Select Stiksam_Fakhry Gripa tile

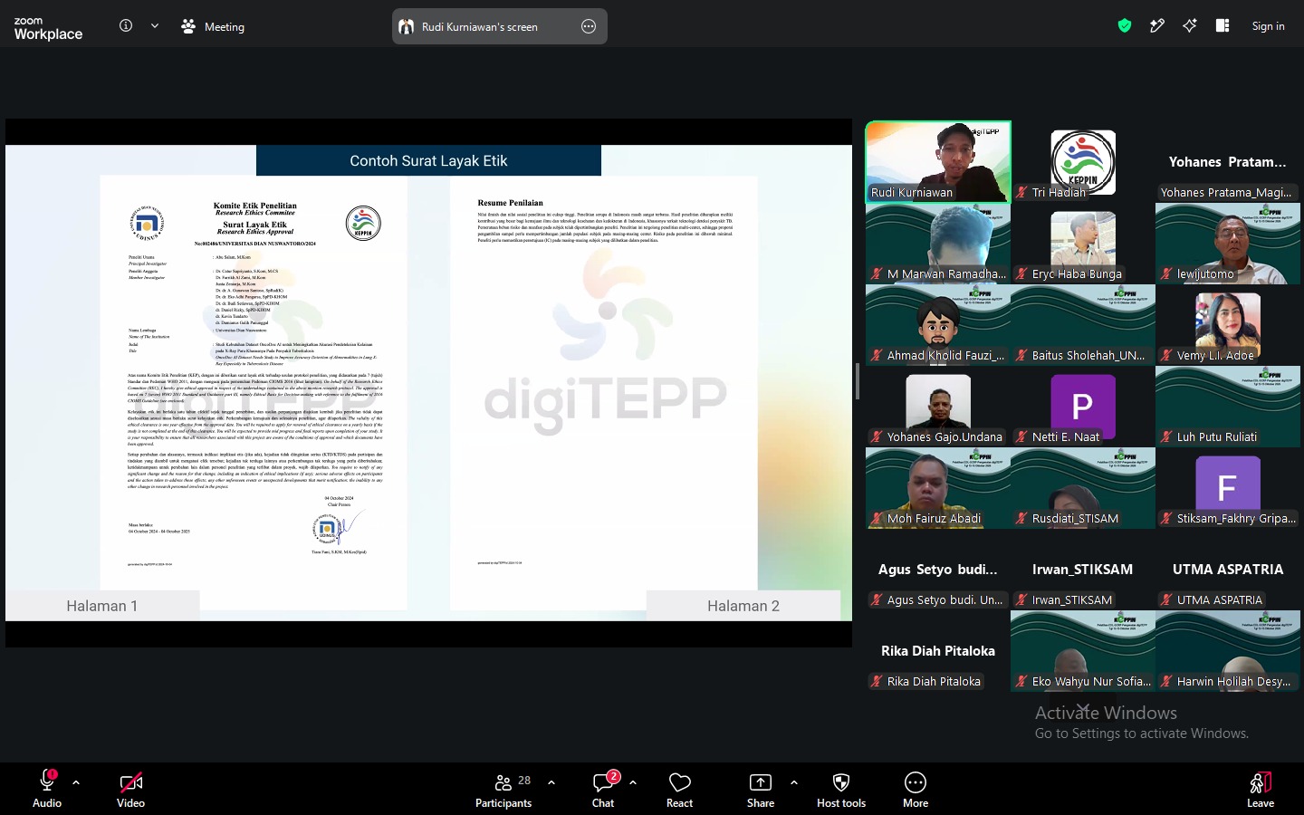1228,488
